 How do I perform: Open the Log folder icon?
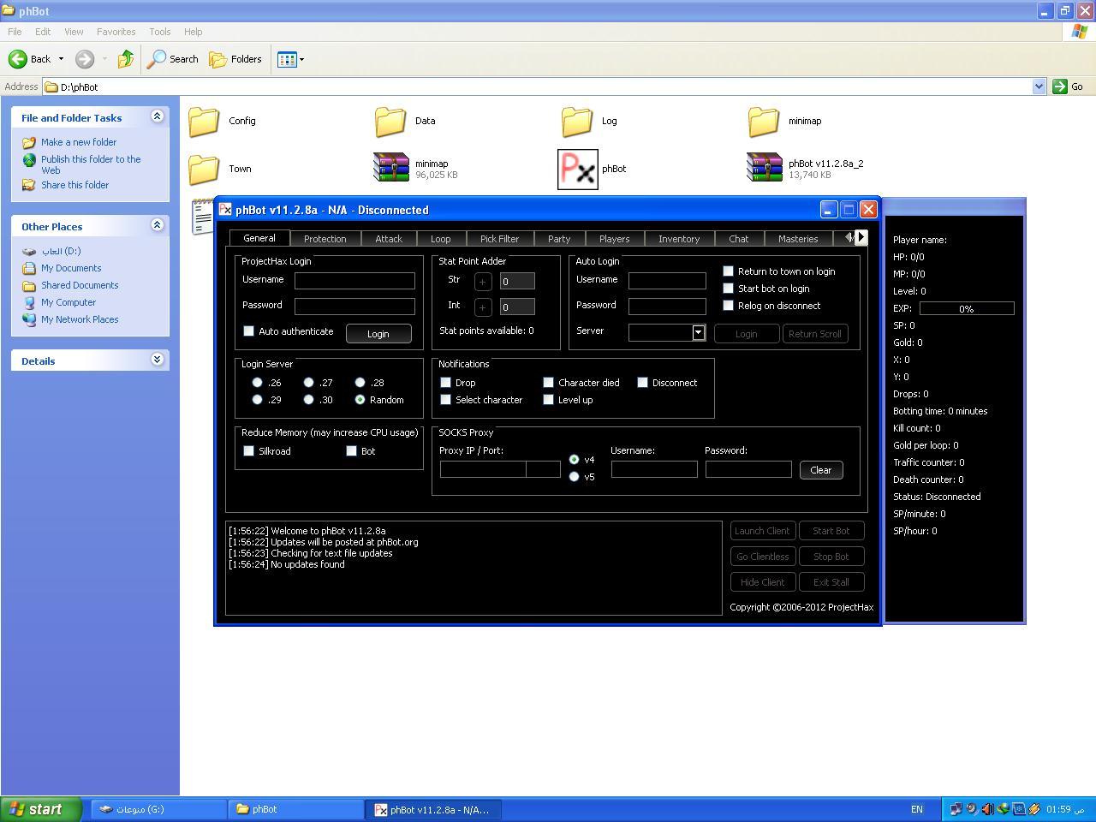coord(577,121)
